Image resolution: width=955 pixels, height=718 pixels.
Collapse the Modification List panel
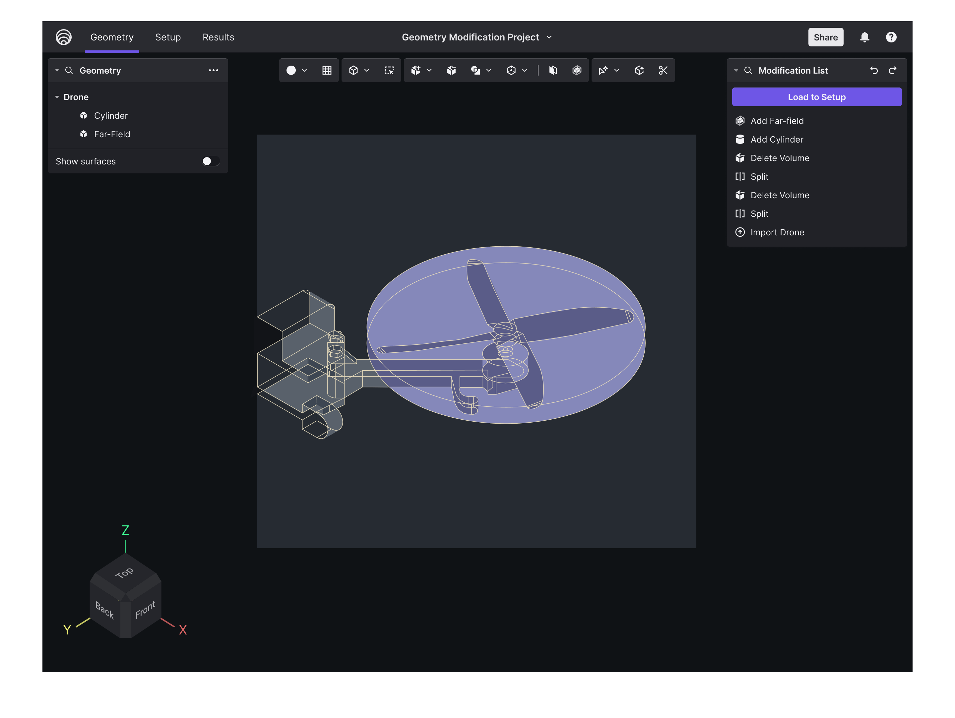tap(736, 70)
